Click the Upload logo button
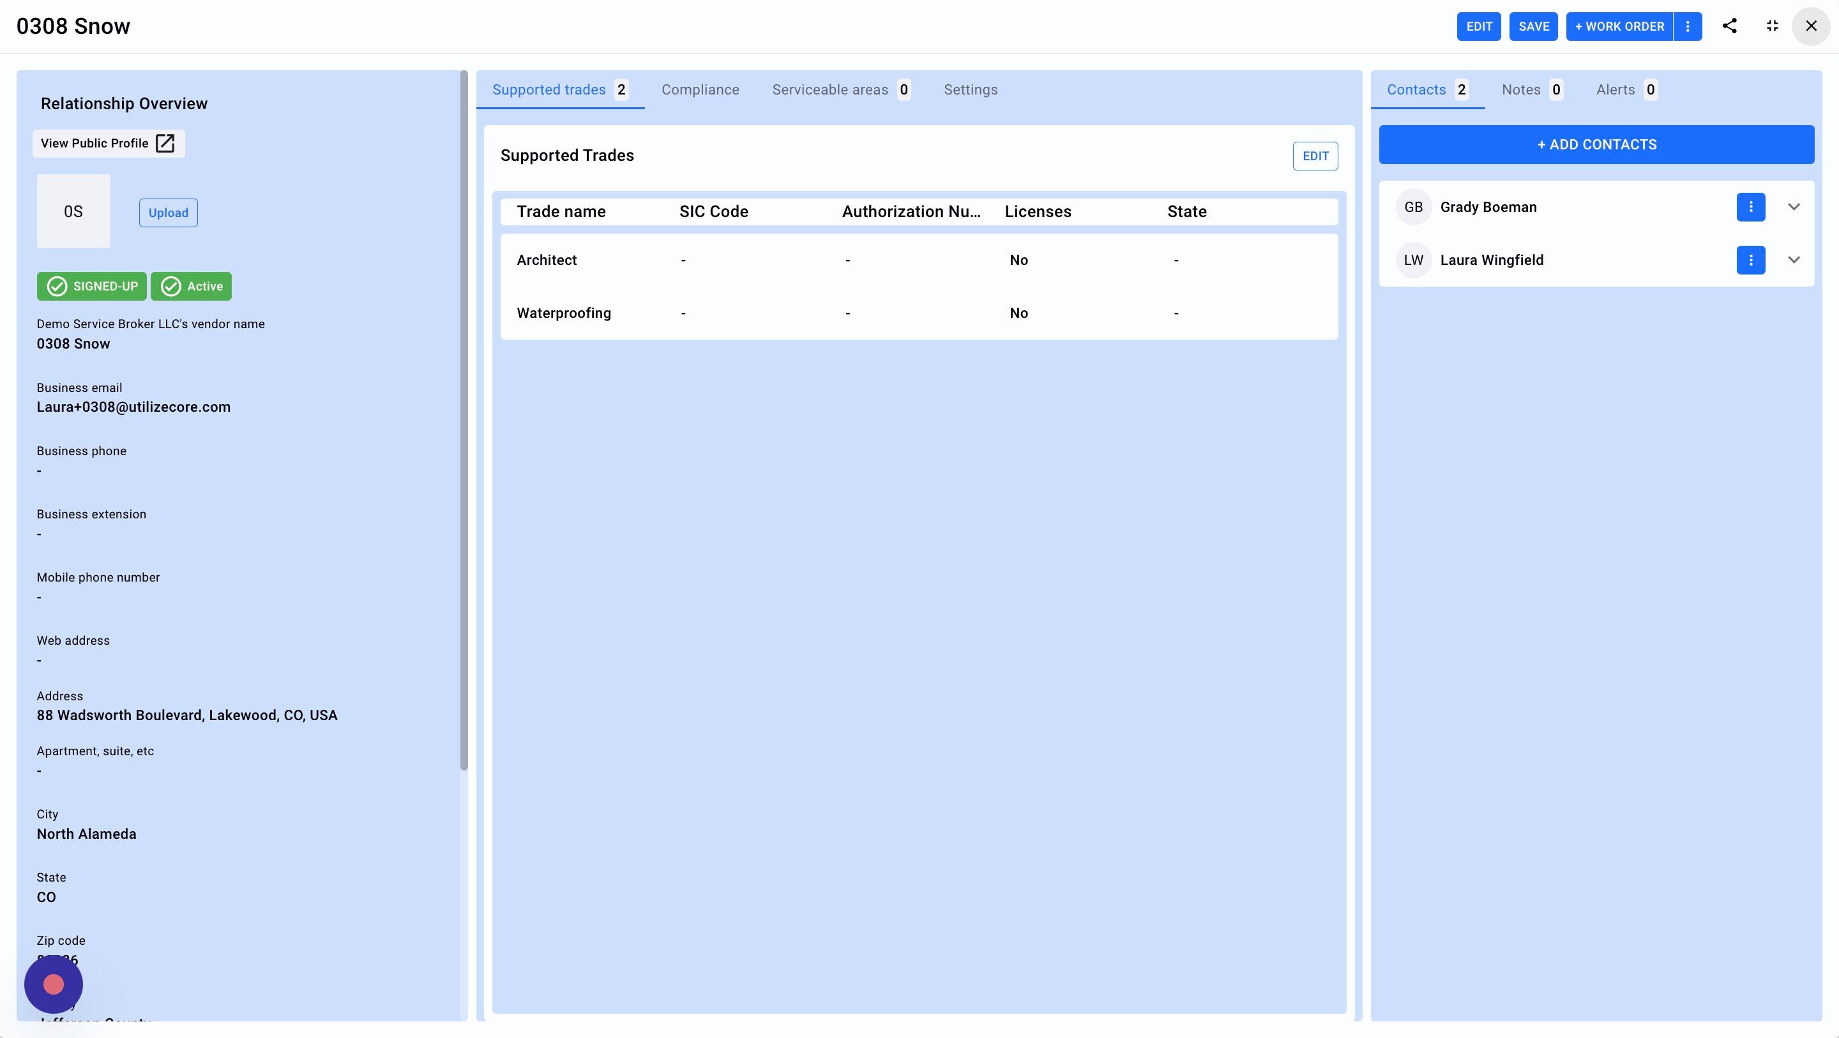Image resolution: width=1839 pixels, height=1038 pixels. (x=168, y=213)
